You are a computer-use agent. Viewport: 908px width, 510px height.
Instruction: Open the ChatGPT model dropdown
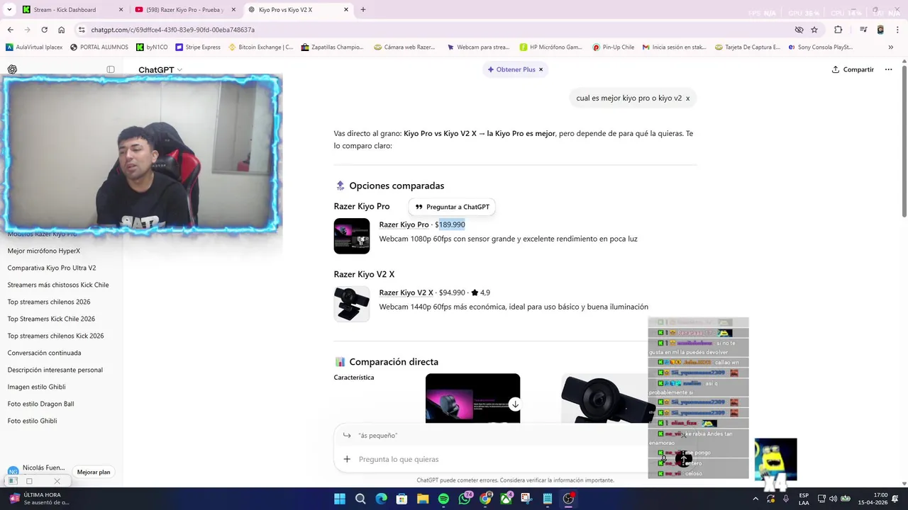(160, 70)
